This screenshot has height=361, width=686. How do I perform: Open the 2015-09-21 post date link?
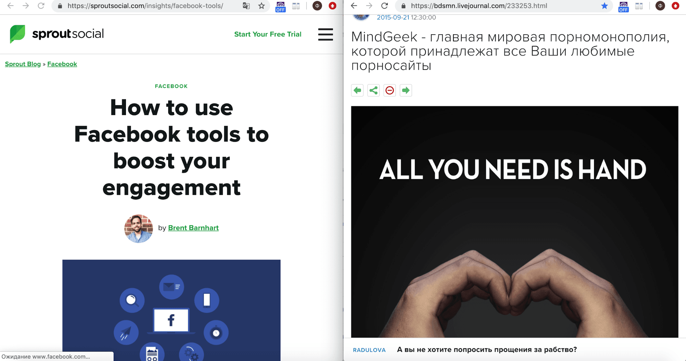393,17
